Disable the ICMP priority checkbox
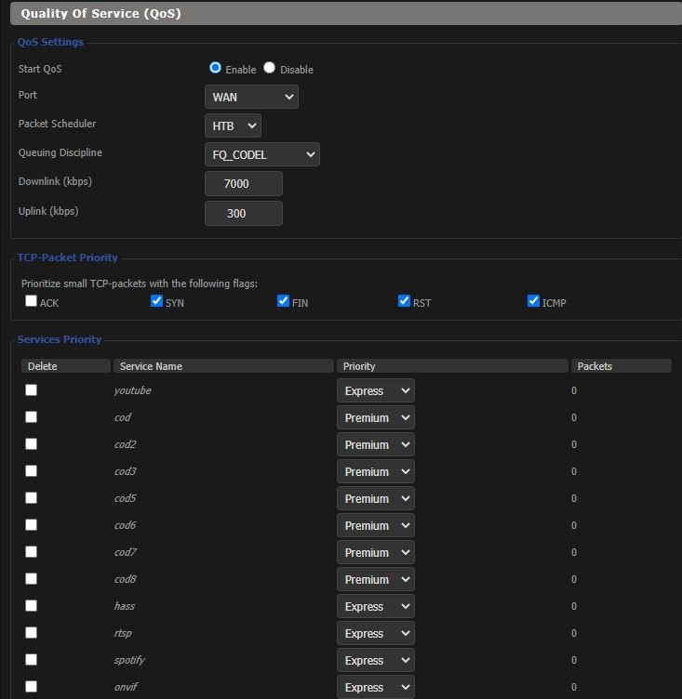682x699 pixels. [x=533, y=301]
